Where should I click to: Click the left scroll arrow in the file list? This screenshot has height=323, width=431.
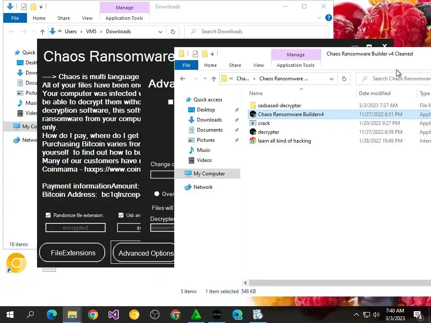245,283
